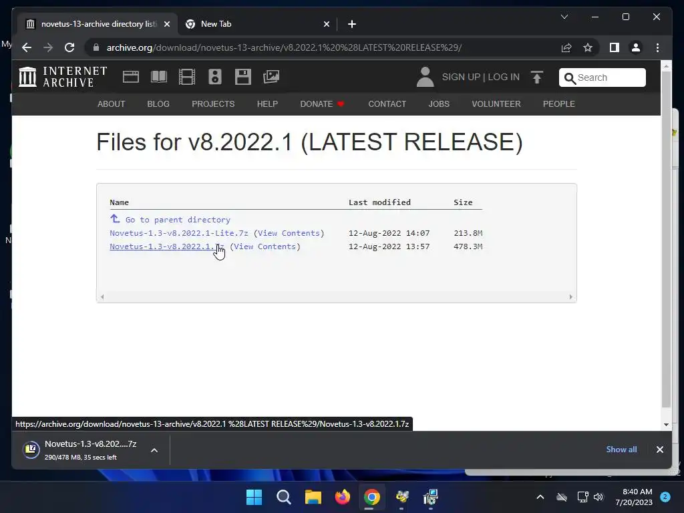The height and width of the screenshot is (513, 684).
Task: Open File Explorer from taskbar
Action: click(313, 497)
